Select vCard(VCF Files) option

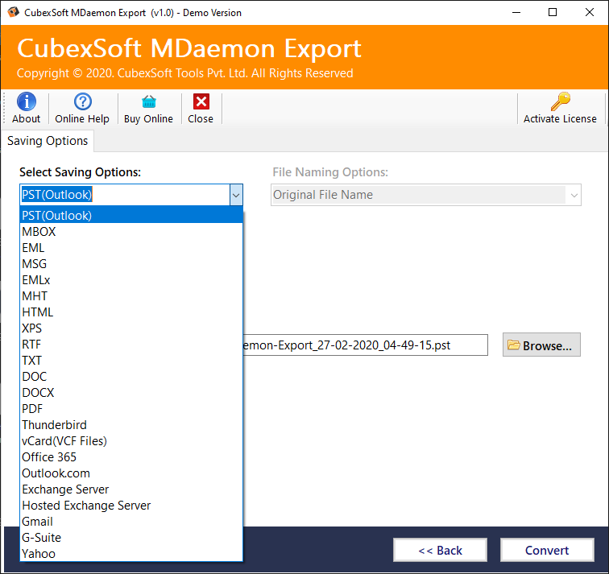[x=64, y=441]
